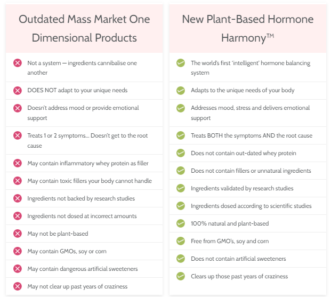Click green checkmark next to 'Adapts to the unique needs'

(x=181, y=91)
